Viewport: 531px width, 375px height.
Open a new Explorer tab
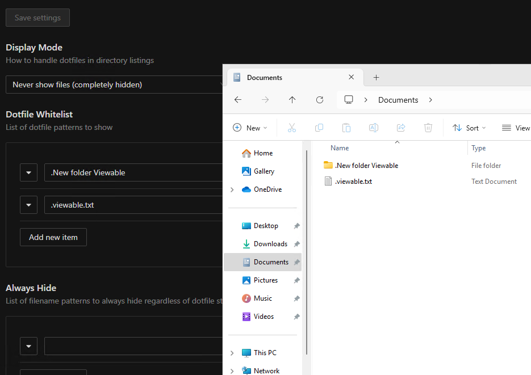376,77
